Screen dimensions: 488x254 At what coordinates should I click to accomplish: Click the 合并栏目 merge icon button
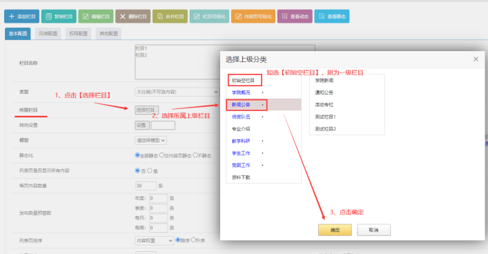click(170, 17)
